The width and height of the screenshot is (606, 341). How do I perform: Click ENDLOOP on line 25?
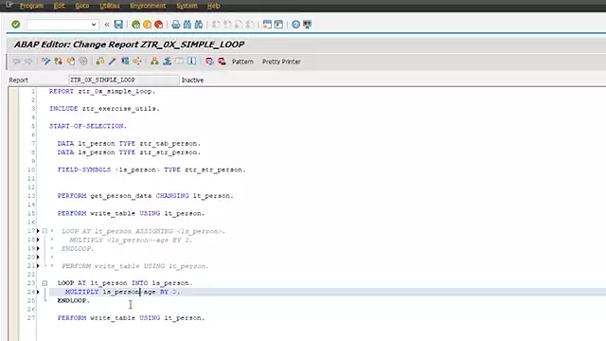[74, 300]
